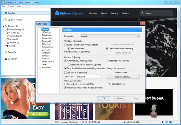Viewport: 181px width, 125px height.
Task: Enable Update to beta versions
Action: pos(107,61)
